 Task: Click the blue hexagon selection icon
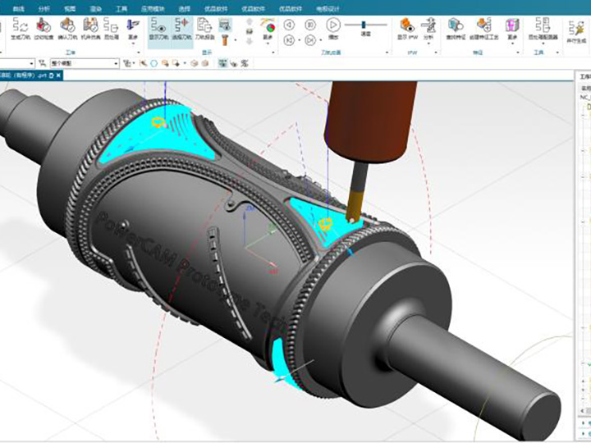tap(153, 63)
